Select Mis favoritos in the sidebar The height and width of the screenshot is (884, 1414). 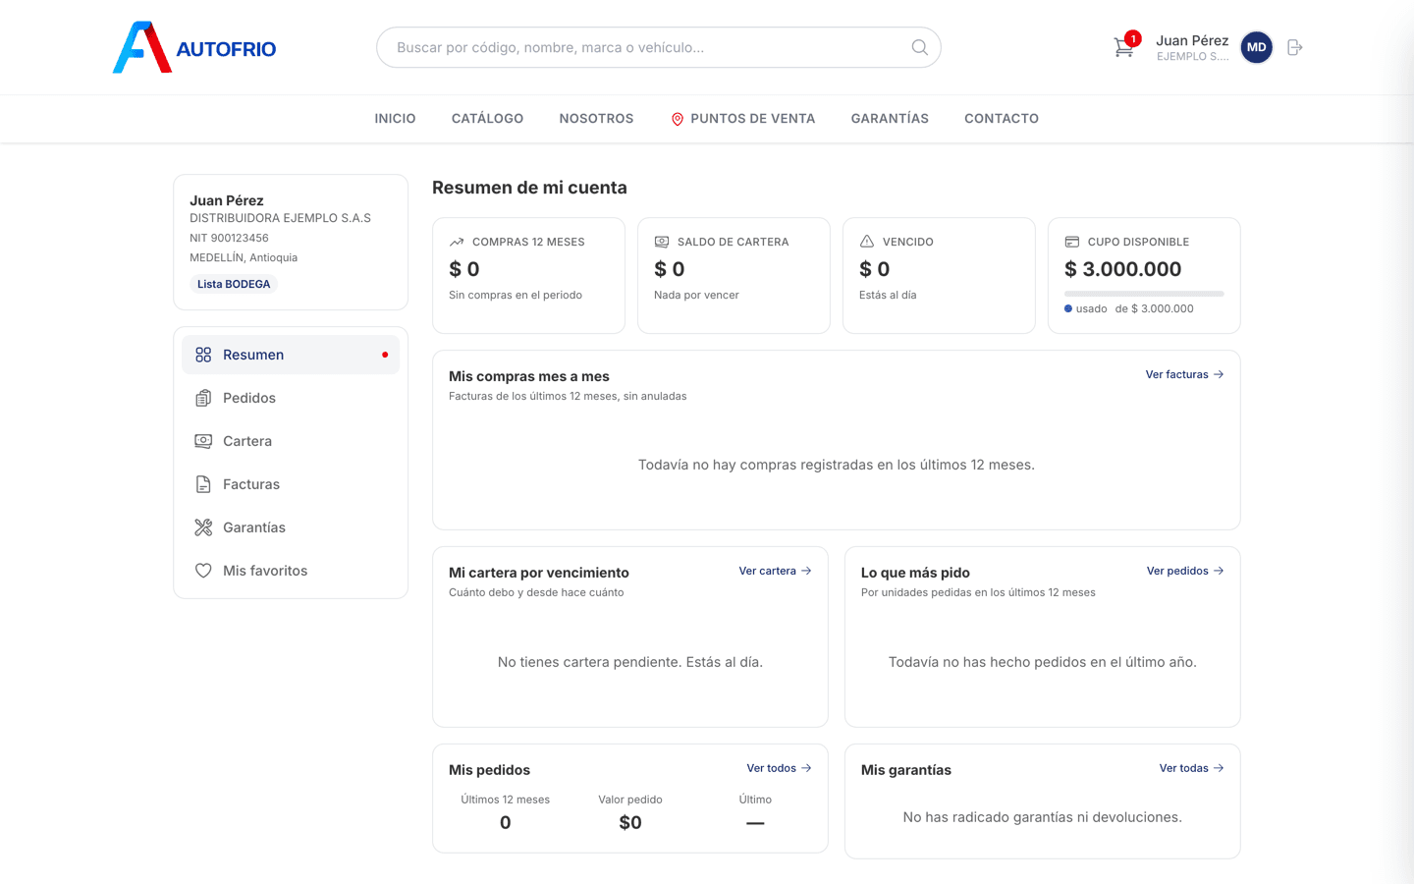pos(291,571)
